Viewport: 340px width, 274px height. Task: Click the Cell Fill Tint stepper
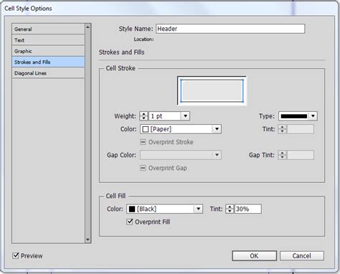(x=230, y=209)
